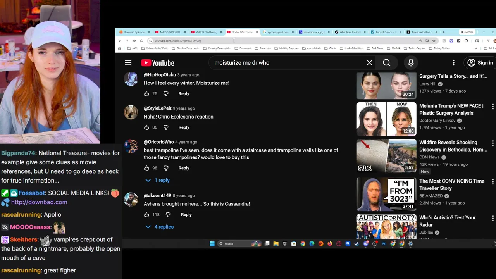Dislike the @HipHopOtaku comment
The image size is (496, 279).
(166, 94)
